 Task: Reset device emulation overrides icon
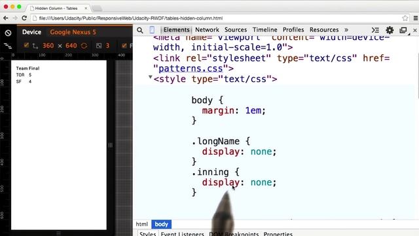(x=8, y=33)
